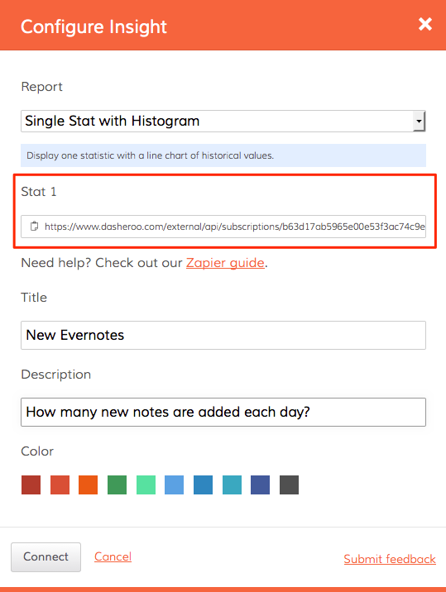The height and width of the screenshot is (592, 446).
Task: Choose the teal color swatch
Action: tap(232, 485)
